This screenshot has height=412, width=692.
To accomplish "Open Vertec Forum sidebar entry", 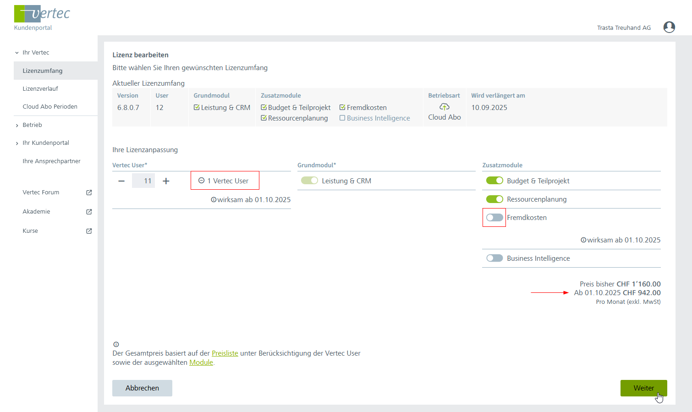I will (x=41, y=192).
